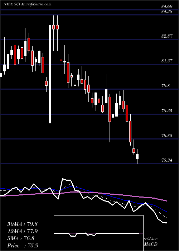
Task: Click the 12MA : 77.9 readout
Action: 22,231
